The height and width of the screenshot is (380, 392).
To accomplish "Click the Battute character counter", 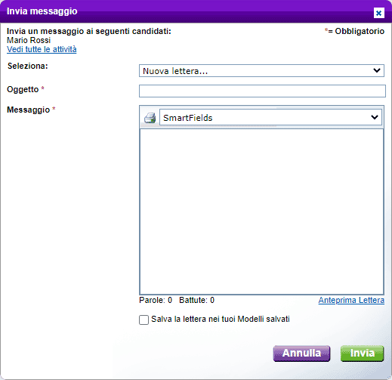I will [196, 300].
